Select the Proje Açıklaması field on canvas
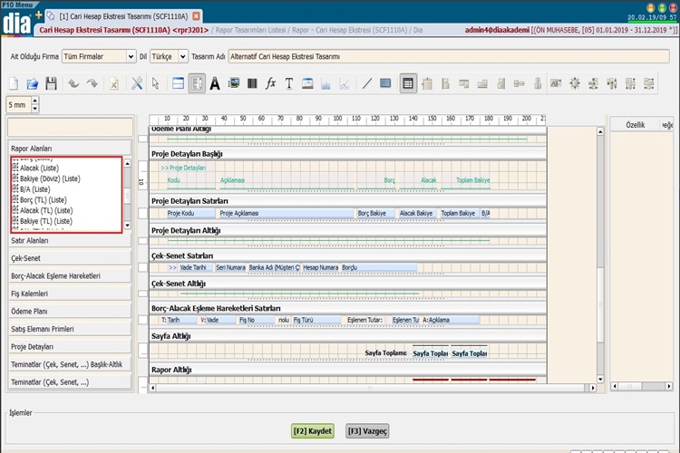This screenshot has height=453, width=680. (287, 213)
